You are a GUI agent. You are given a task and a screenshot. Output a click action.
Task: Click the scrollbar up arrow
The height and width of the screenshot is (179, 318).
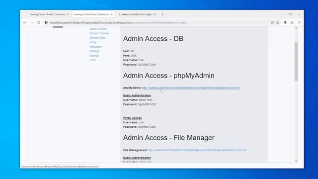point(296,28)
